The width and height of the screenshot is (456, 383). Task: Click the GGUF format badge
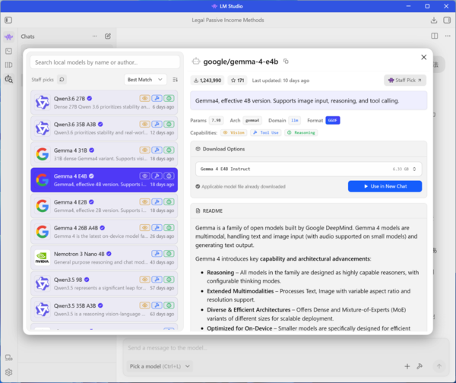coord(333,120)
